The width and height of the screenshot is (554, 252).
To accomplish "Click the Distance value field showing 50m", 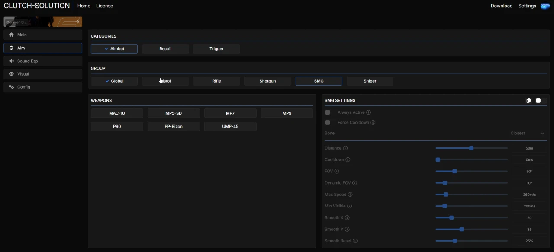I will pyautogui.click(x=529, y=148).
